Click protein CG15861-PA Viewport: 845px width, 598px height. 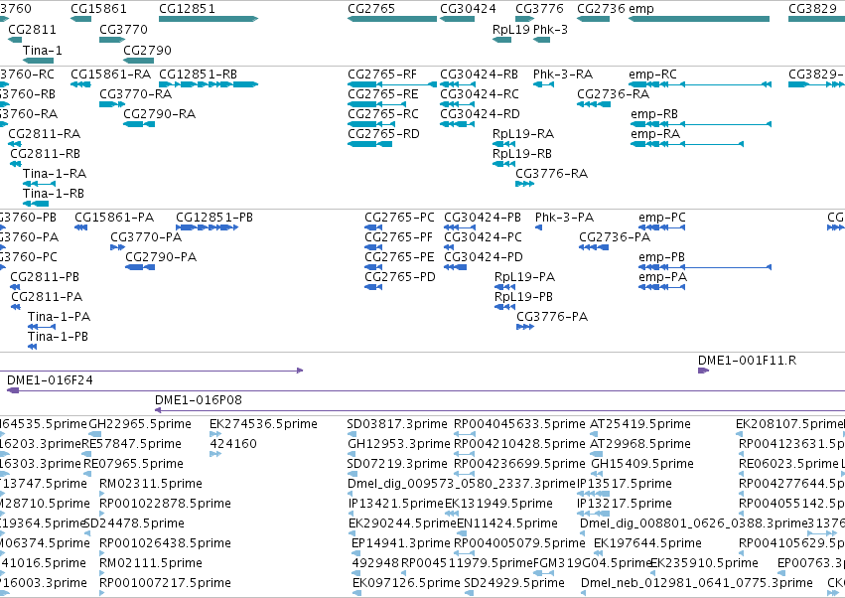click(x=114, y=218)
